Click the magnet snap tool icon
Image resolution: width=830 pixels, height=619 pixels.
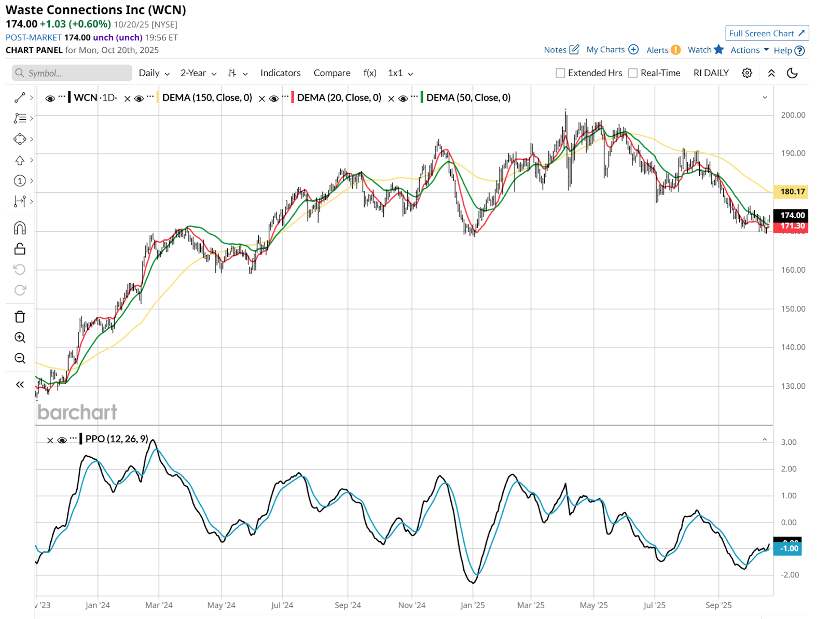[x=20, y=228]
